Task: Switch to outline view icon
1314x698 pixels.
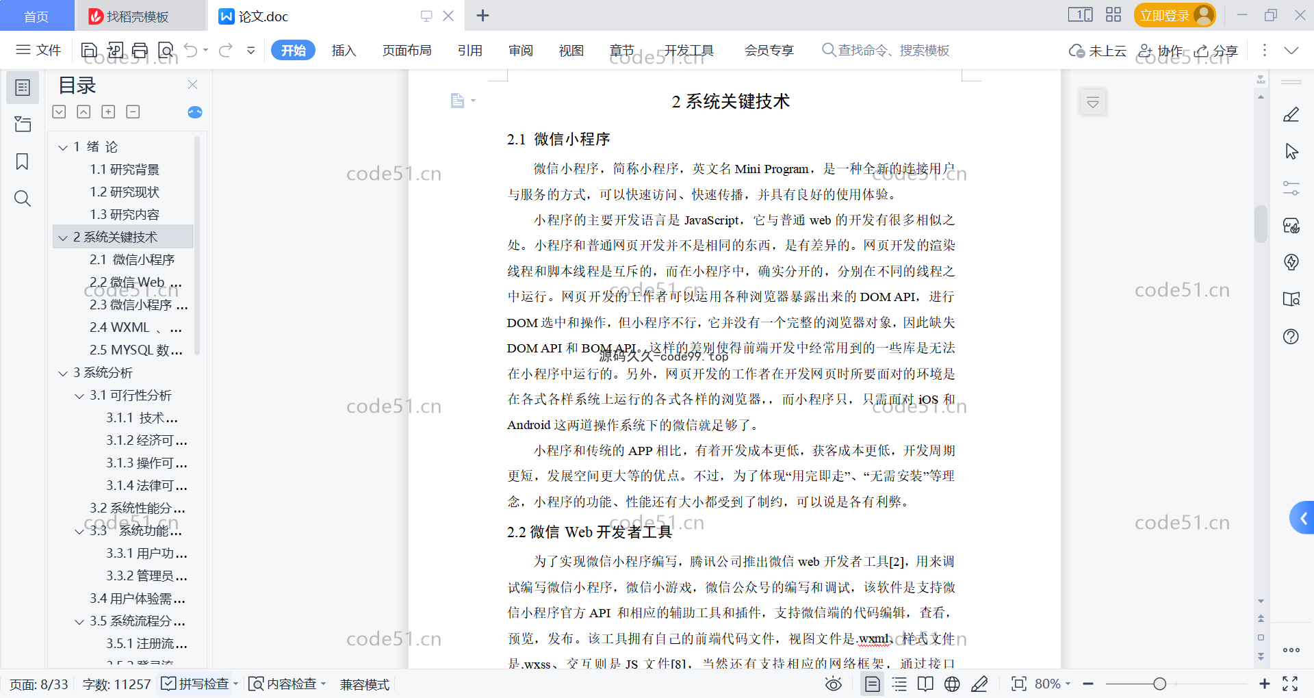Action: pyautogui.click(x=899, y=684)
